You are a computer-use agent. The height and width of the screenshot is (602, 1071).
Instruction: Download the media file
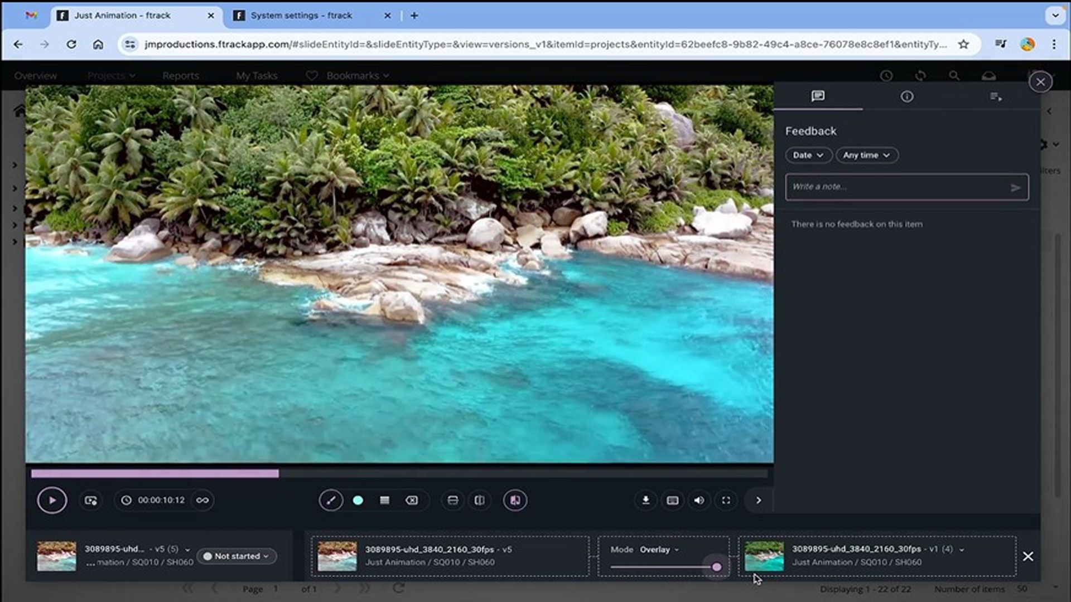[x=645, y=500]
